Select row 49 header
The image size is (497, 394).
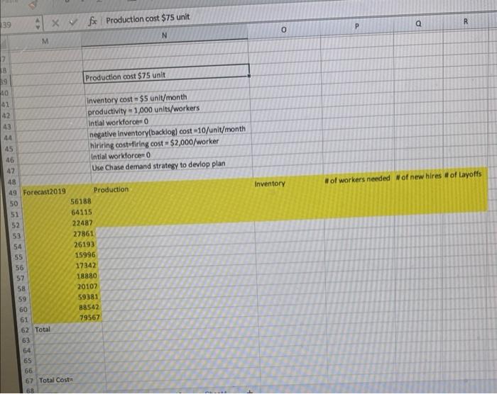click(13, 193)
